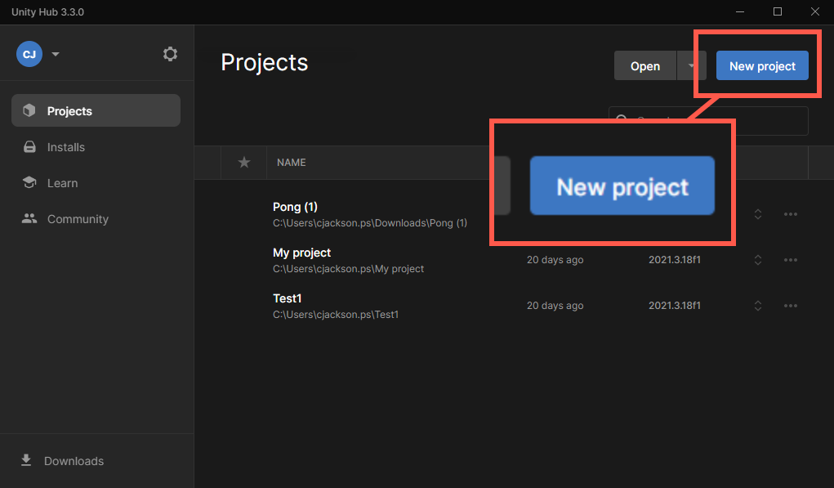Minimize the Unity Hub window
The width and height of the screenshot is (834, 488).
(740, 11)
